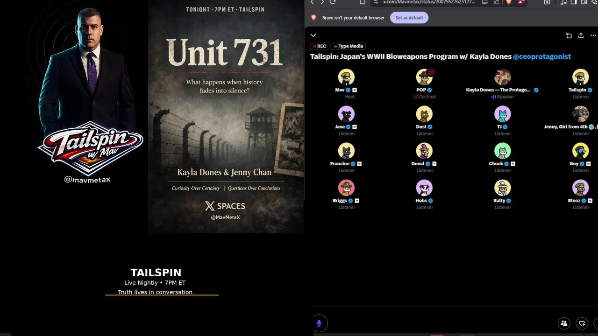The height and width of the screenshot is (336, 598).
Task: Click the share page icon in the address bar
Action: click(497, 2)
